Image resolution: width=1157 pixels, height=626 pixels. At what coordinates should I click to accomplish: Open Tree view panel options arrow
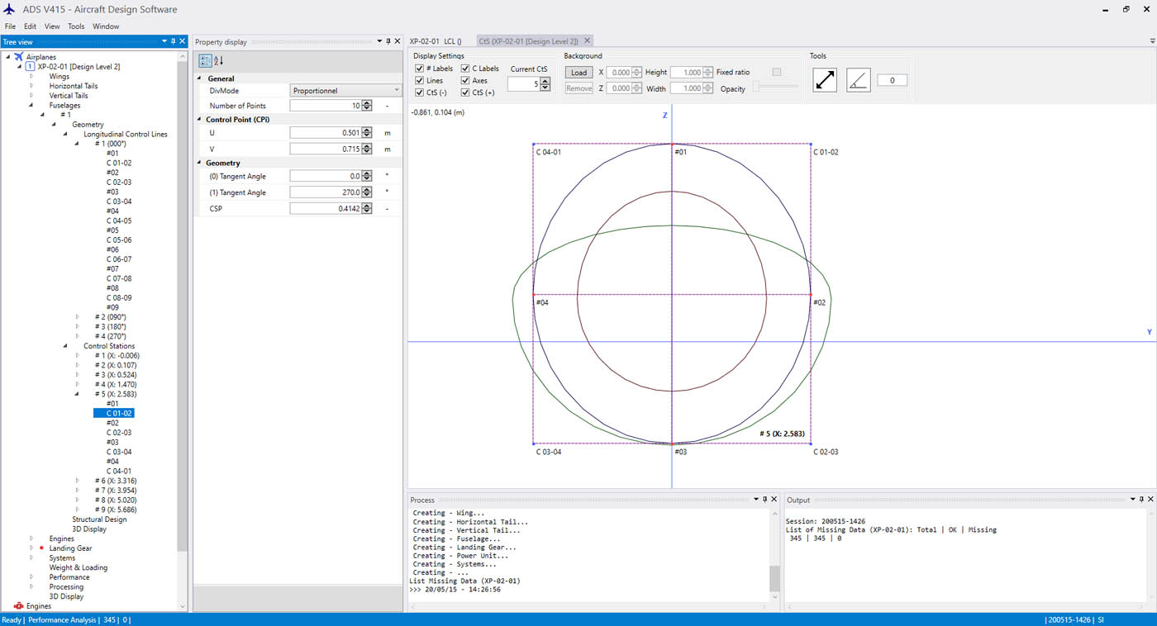click(164, 41)
